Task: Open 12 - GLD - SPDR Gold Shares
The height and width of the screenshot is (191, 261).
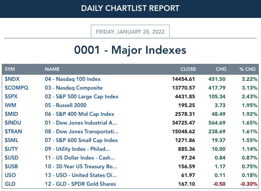Action: point(81,184)
